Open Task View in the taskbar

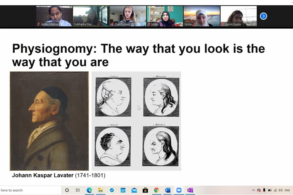pos(78,190)
